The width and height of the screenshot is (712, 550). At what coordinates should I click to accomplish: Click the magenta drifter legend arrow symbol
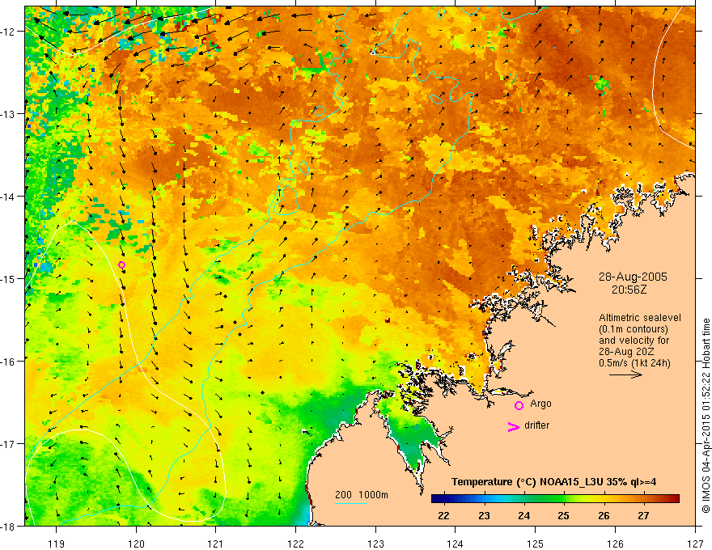(x=513, y=427)
